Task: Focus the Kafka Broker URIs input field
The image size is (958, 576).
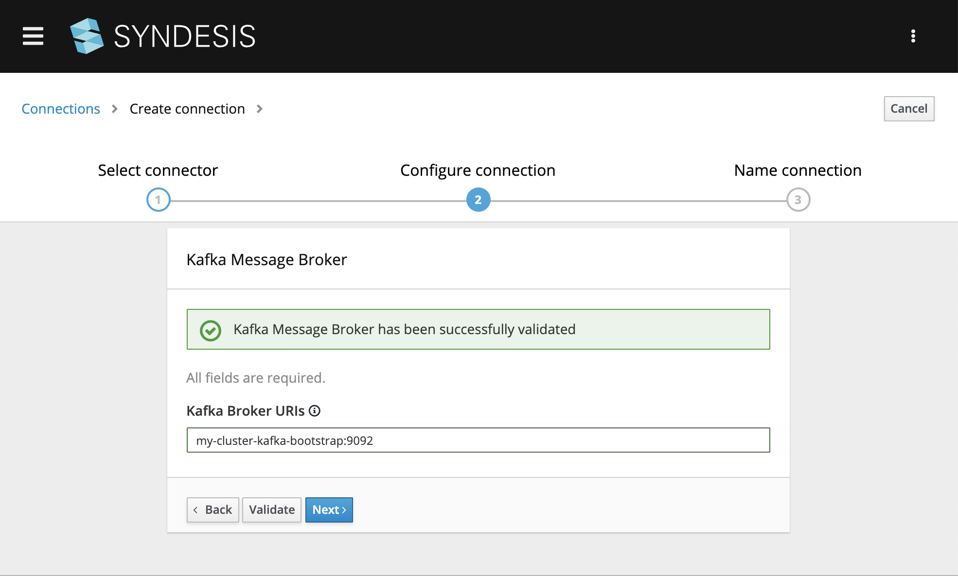Action: [479, 440]
